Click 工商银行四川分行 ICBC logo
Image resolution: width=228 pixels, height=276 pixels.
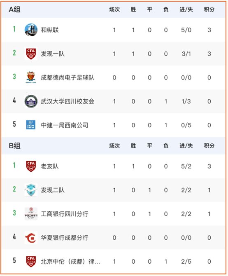31,214
